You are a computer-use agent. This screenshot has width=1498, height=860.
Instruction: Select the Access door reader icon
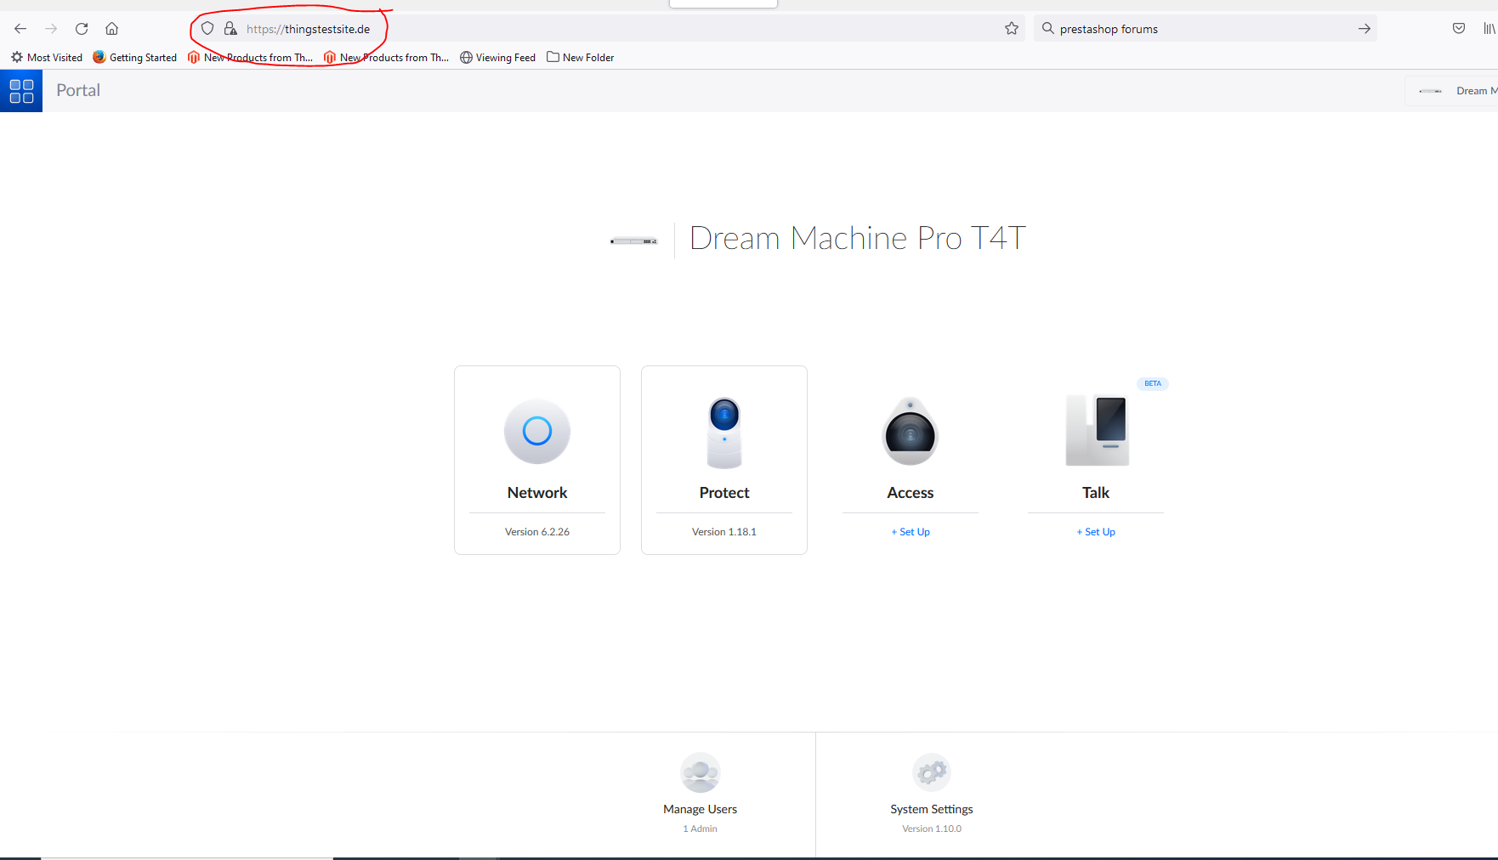(x=911, y=432)
